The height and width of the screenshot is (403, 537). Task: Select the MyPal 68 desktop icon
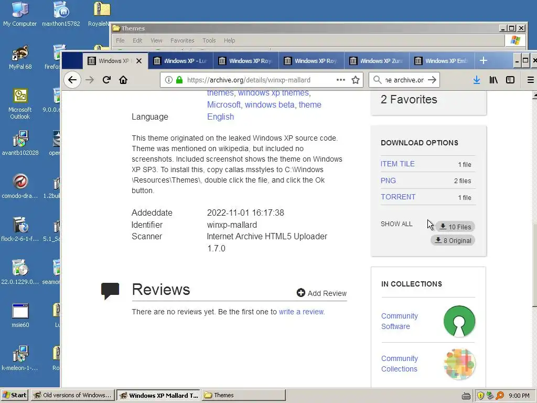coord(20,58)
